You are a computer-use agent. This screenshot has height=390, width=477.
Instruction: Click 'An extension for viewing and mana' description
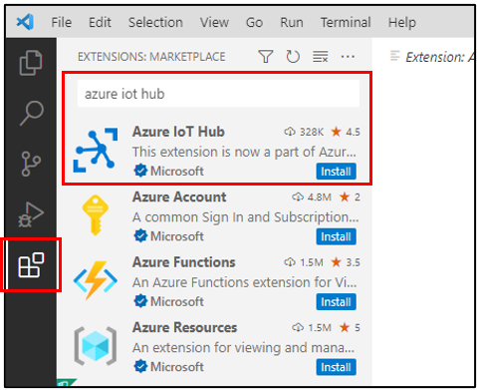(x=244, y=347)
